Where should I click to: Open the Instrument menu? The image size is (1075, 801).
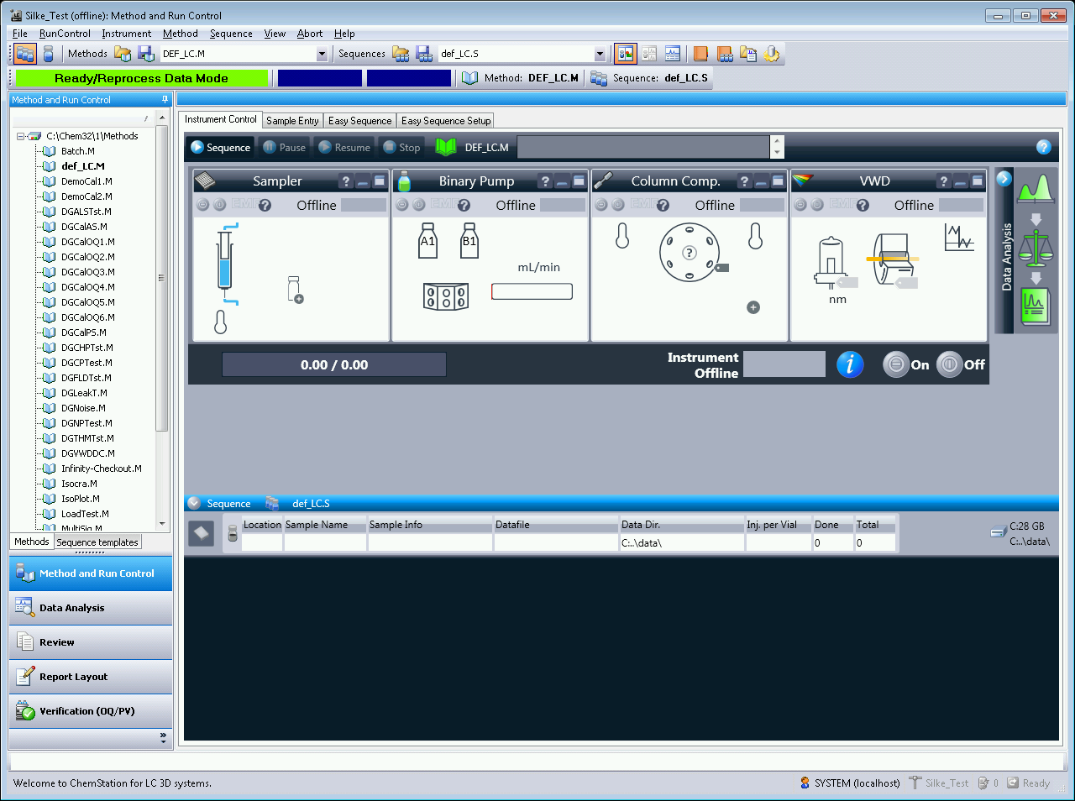126,34
